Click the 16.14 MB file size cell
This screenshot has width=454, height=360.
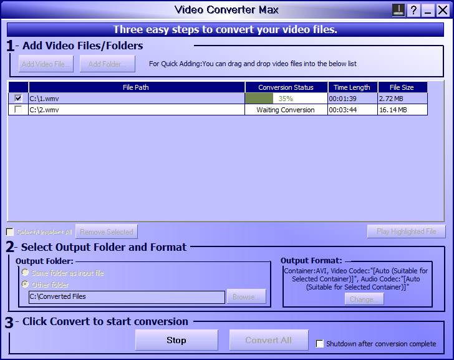402,110
